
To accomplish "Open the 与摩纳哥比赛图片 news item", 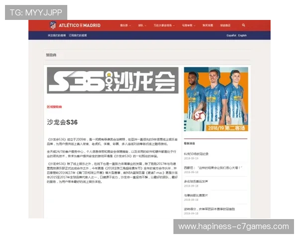I will click(196, 195).
